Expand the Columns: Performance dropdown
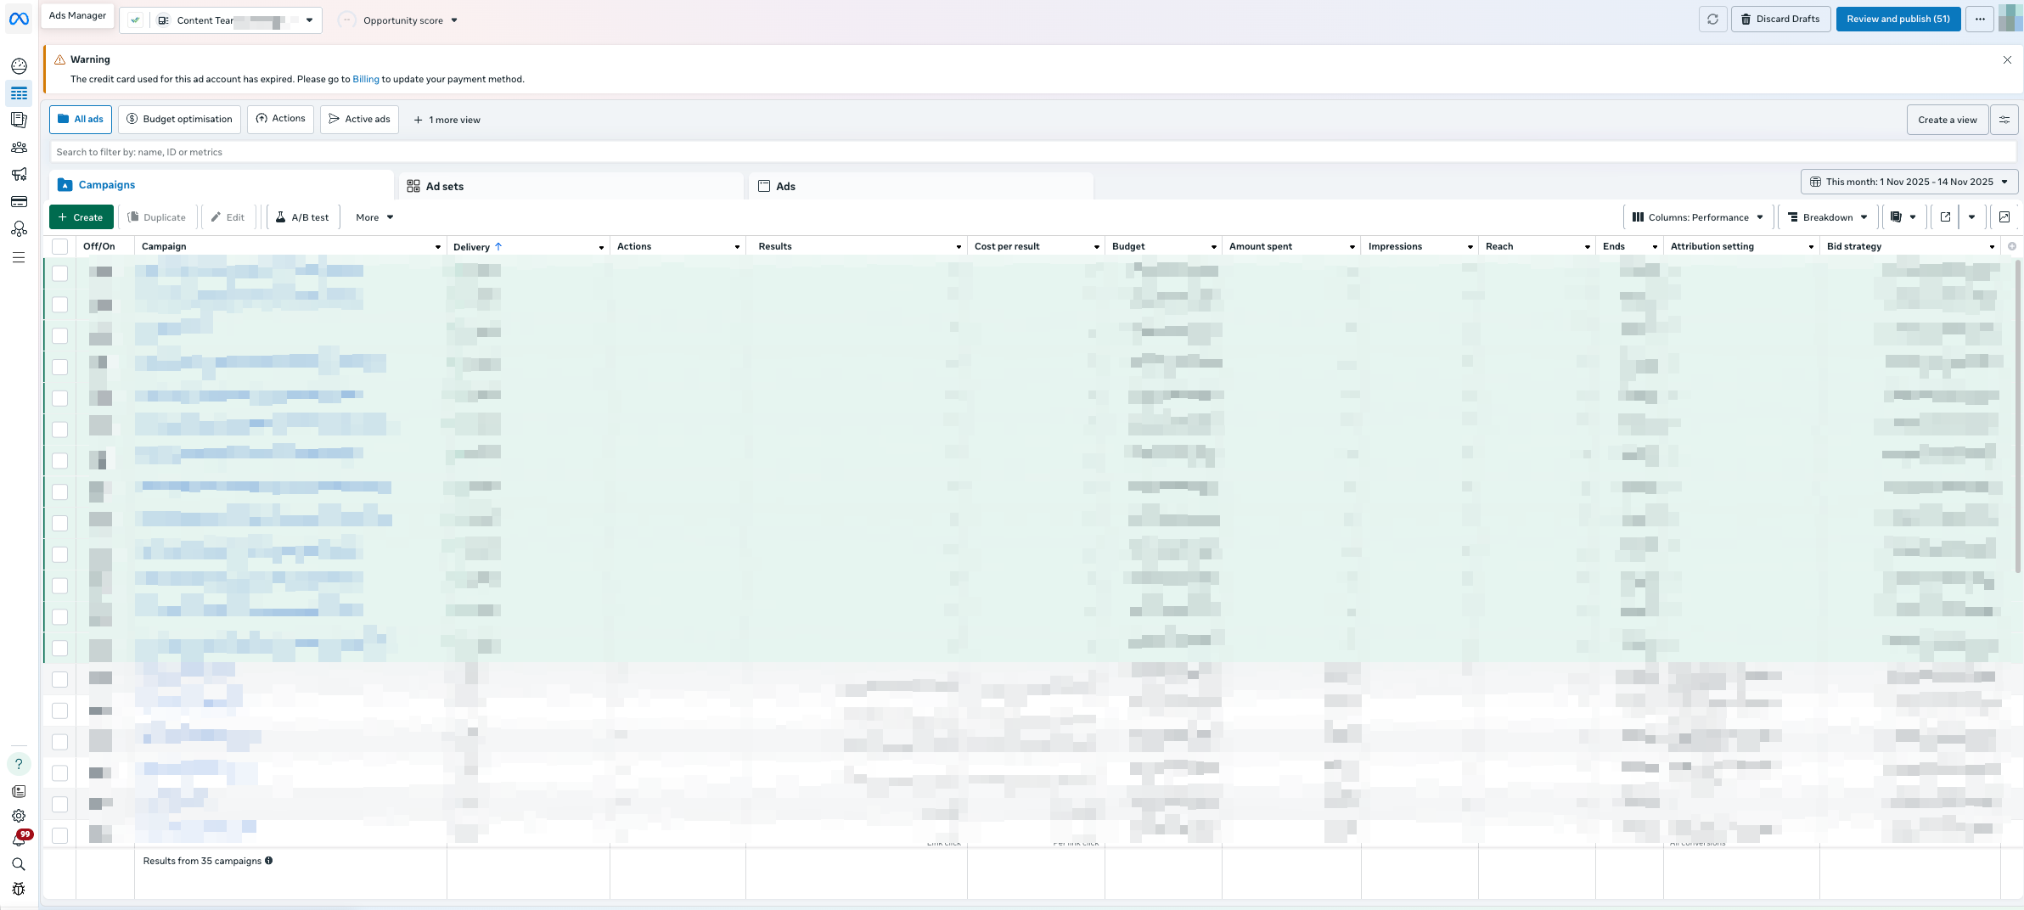The width and height of the screenshot is (2024, 910). tap(1697, 217)
